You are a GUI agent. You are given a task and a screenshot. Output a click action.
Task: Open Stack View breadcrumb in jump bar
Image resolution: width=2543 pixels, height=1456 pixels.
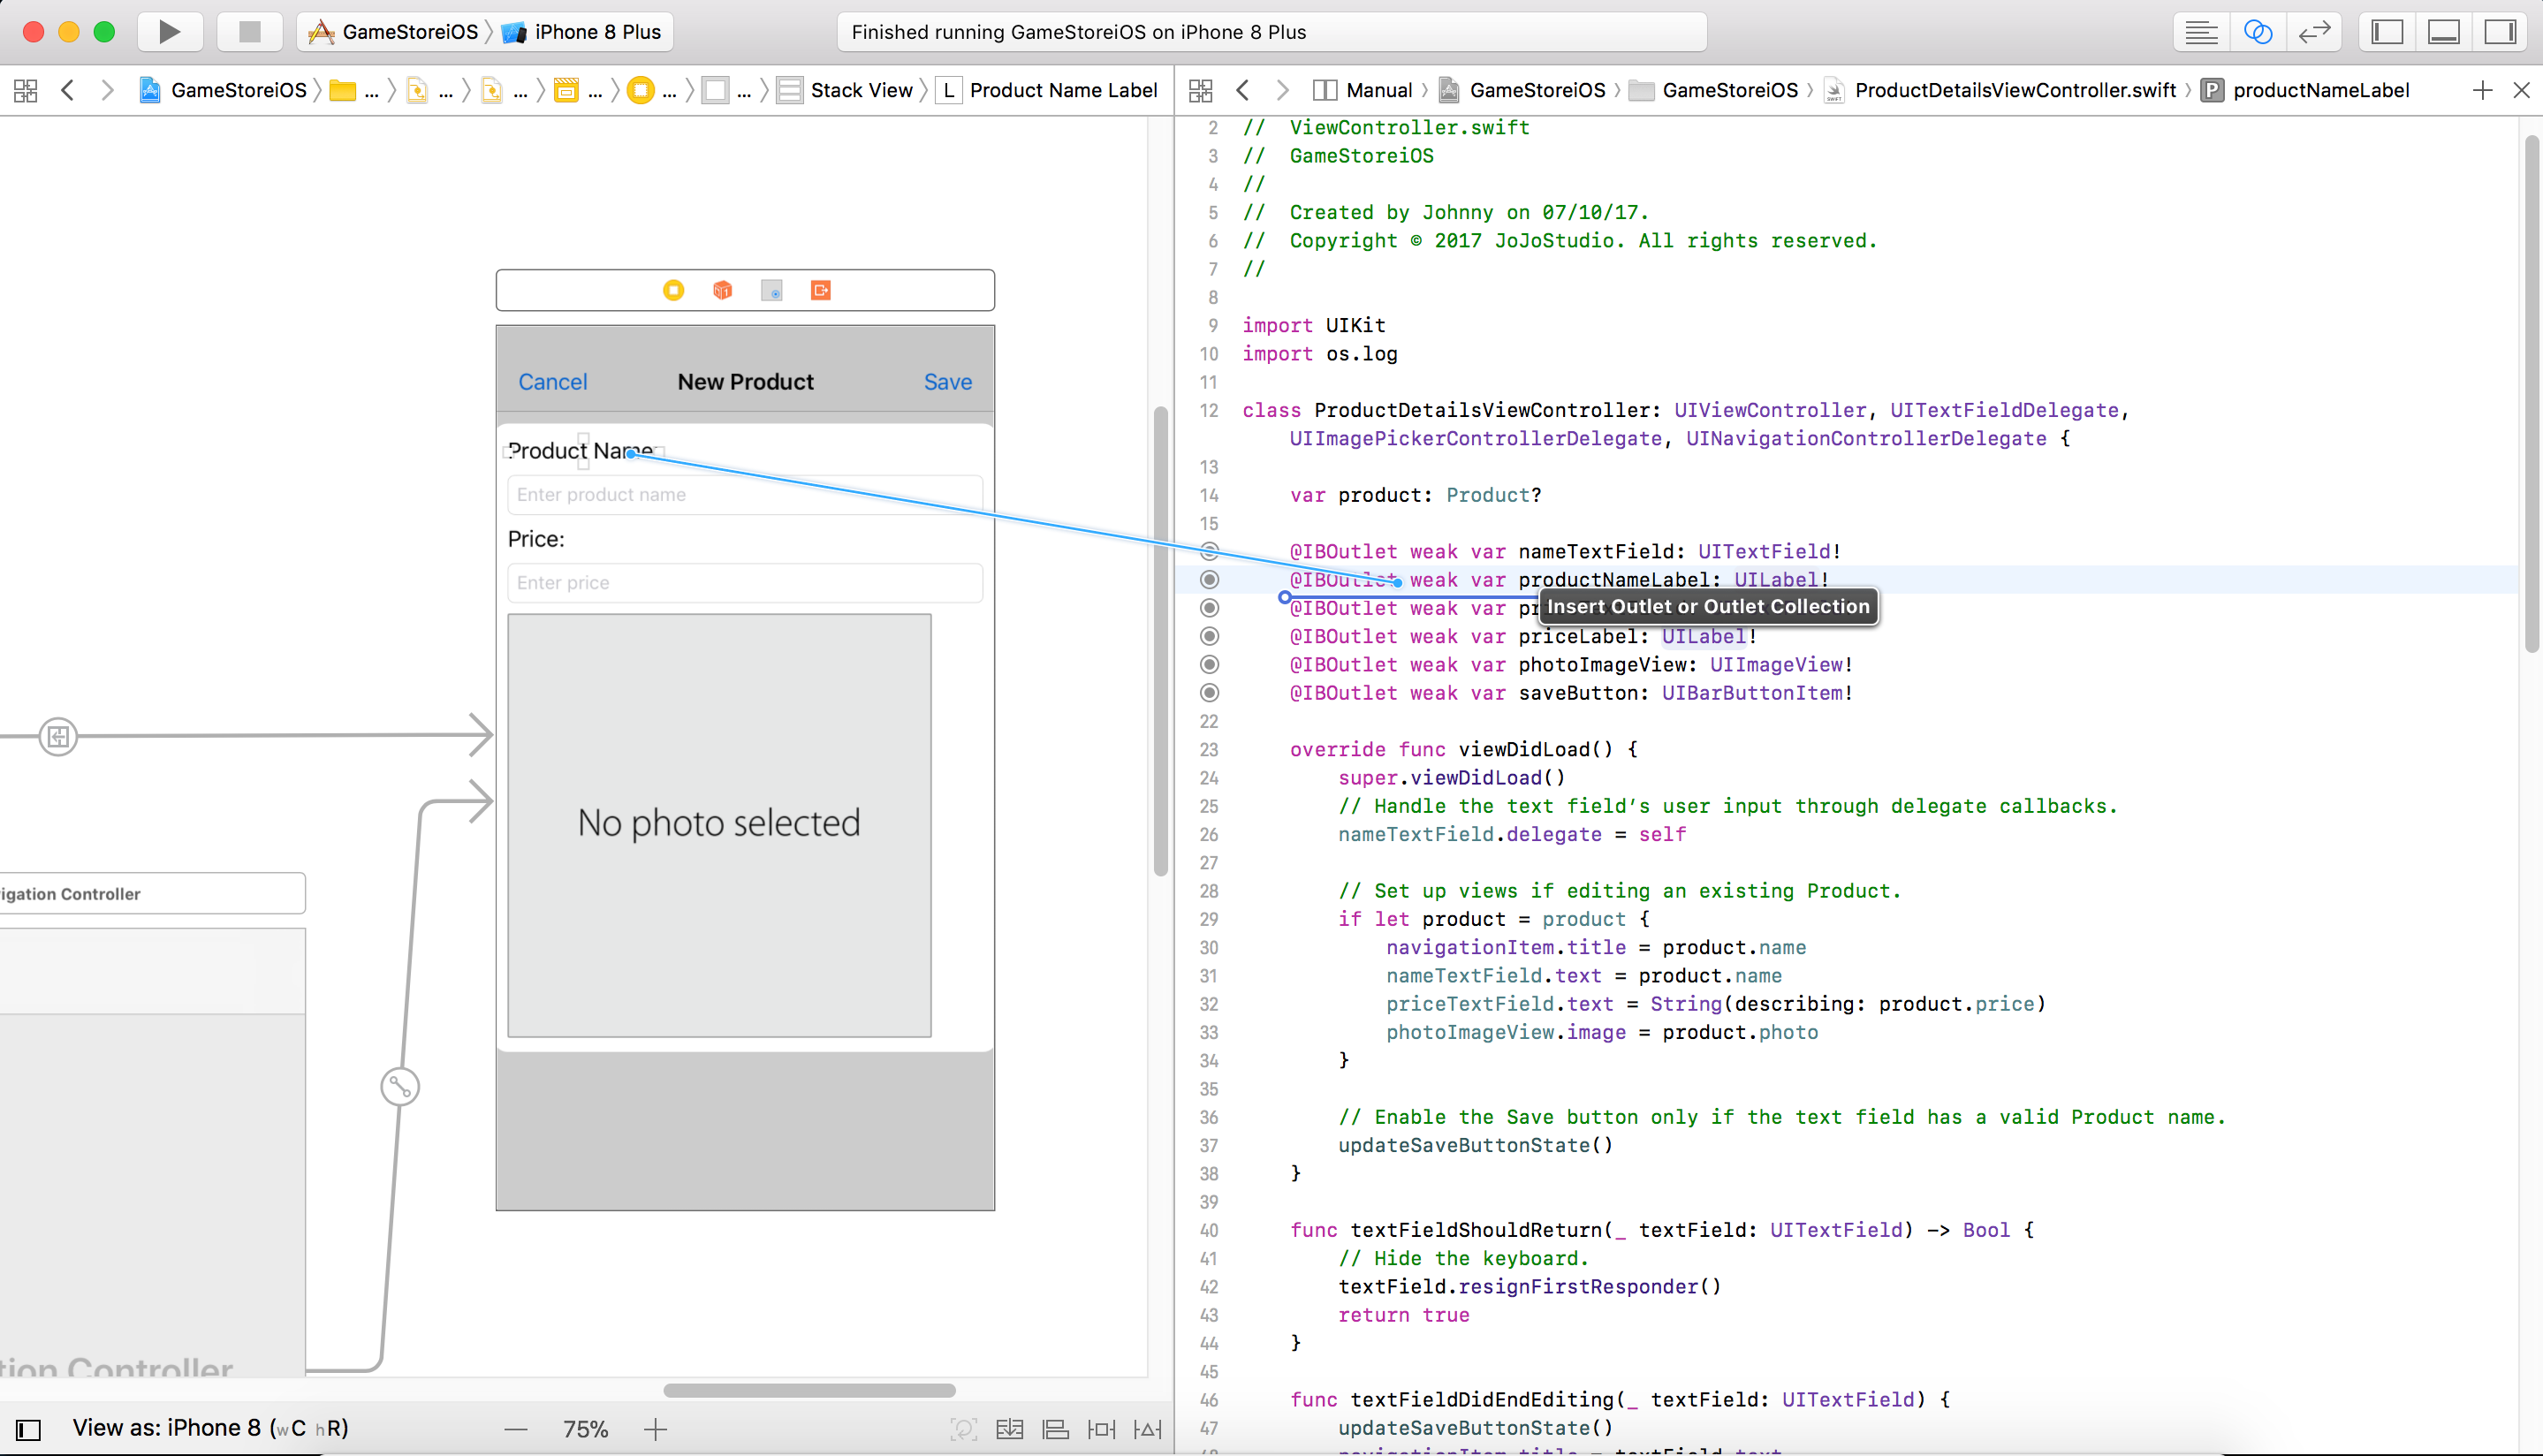coord(845,91)
